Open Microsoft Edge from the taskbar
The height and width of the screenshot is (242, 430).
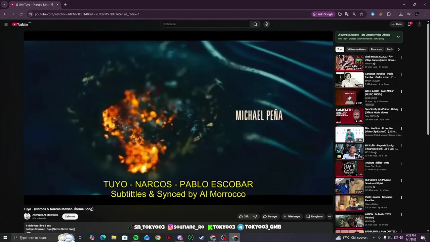coord(103,238)
